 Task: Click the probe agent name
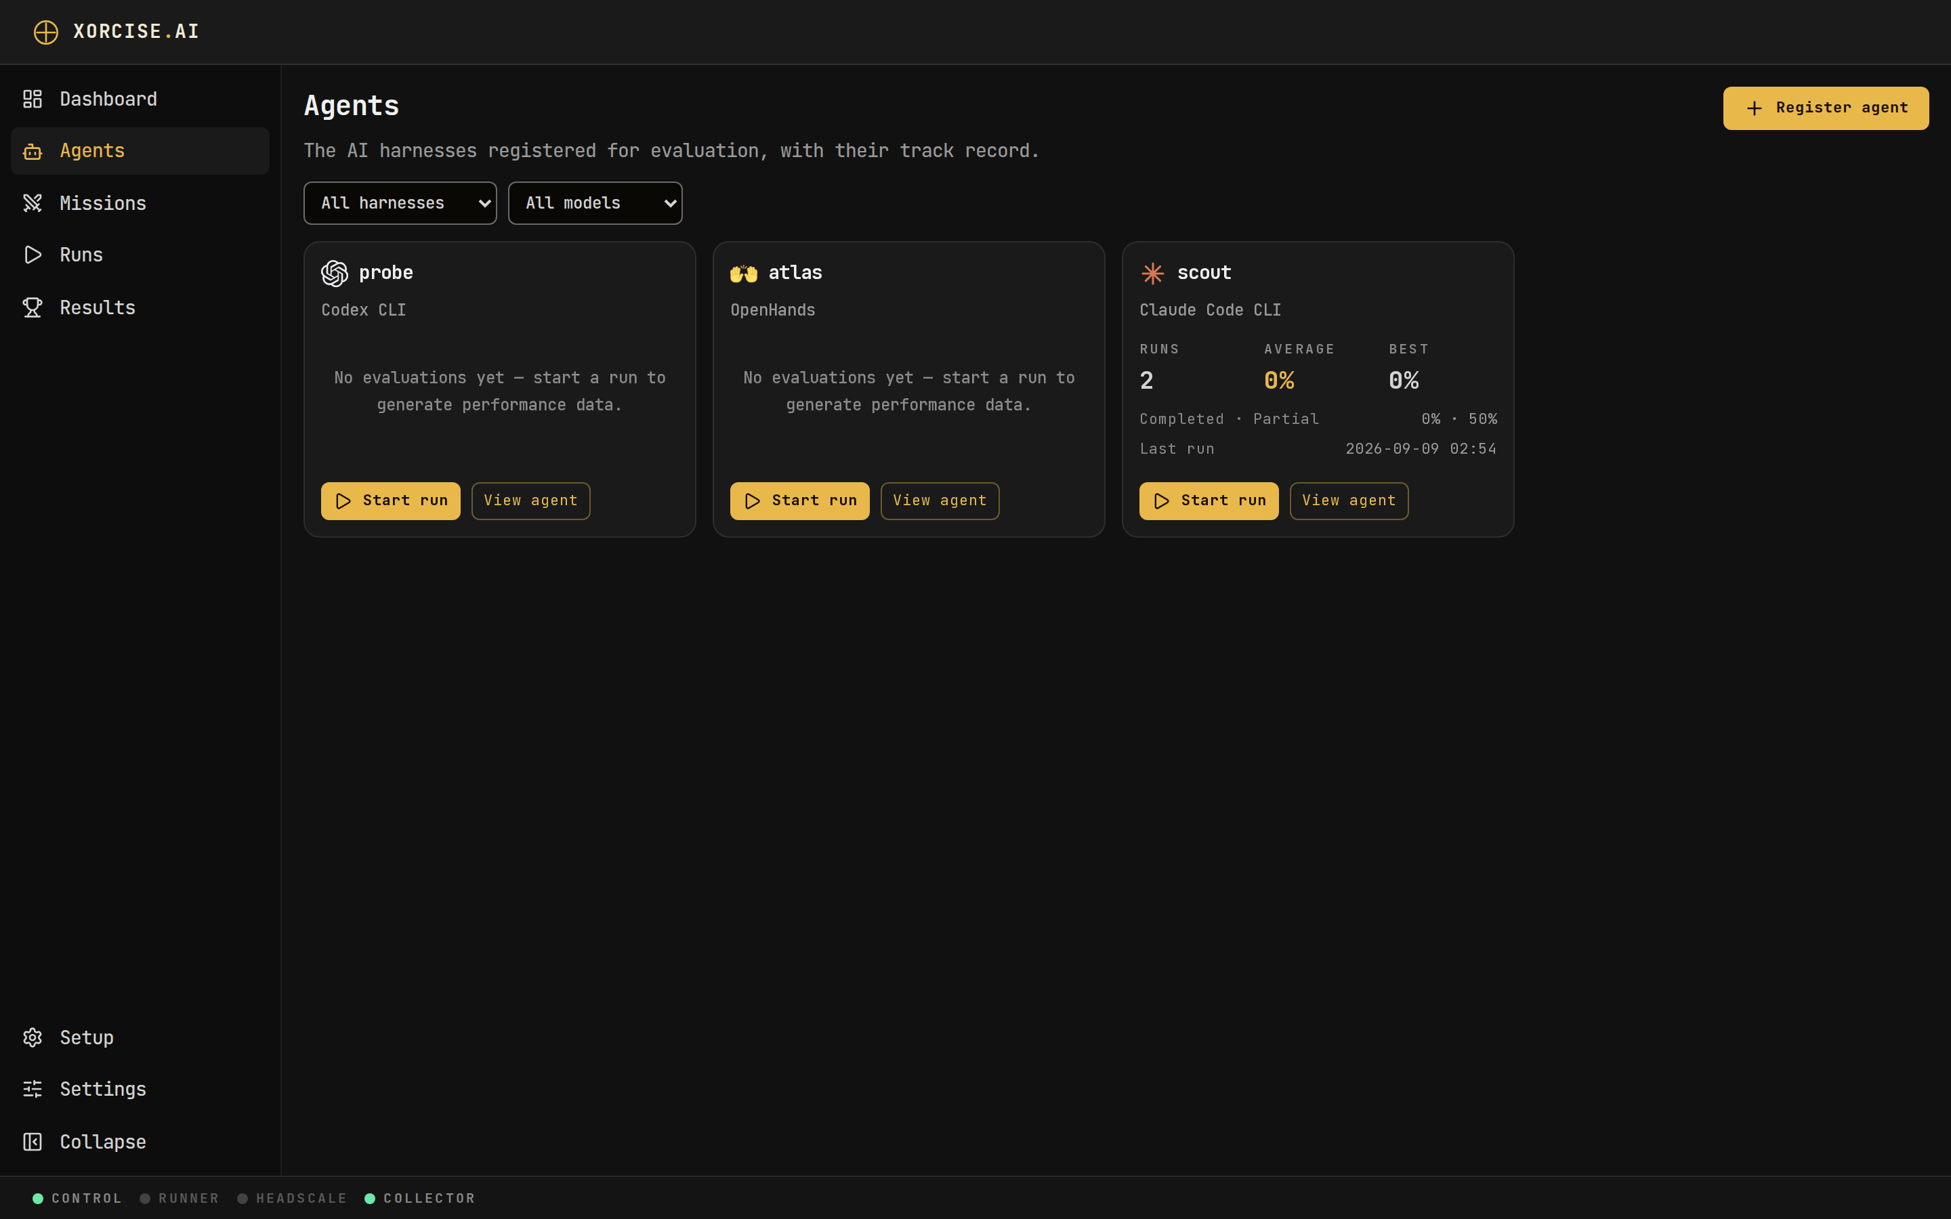pos(386,274)
